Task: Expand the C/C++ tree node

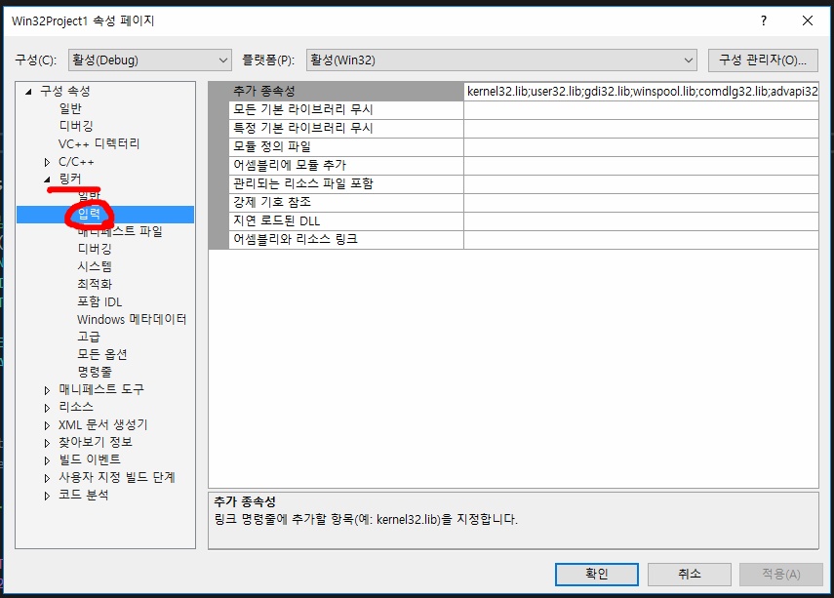Action: (48, 162)
